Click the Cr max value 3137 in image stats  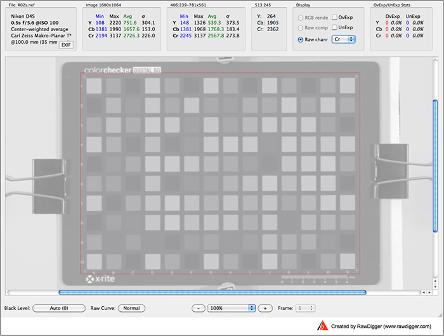[x=115, y=36]
